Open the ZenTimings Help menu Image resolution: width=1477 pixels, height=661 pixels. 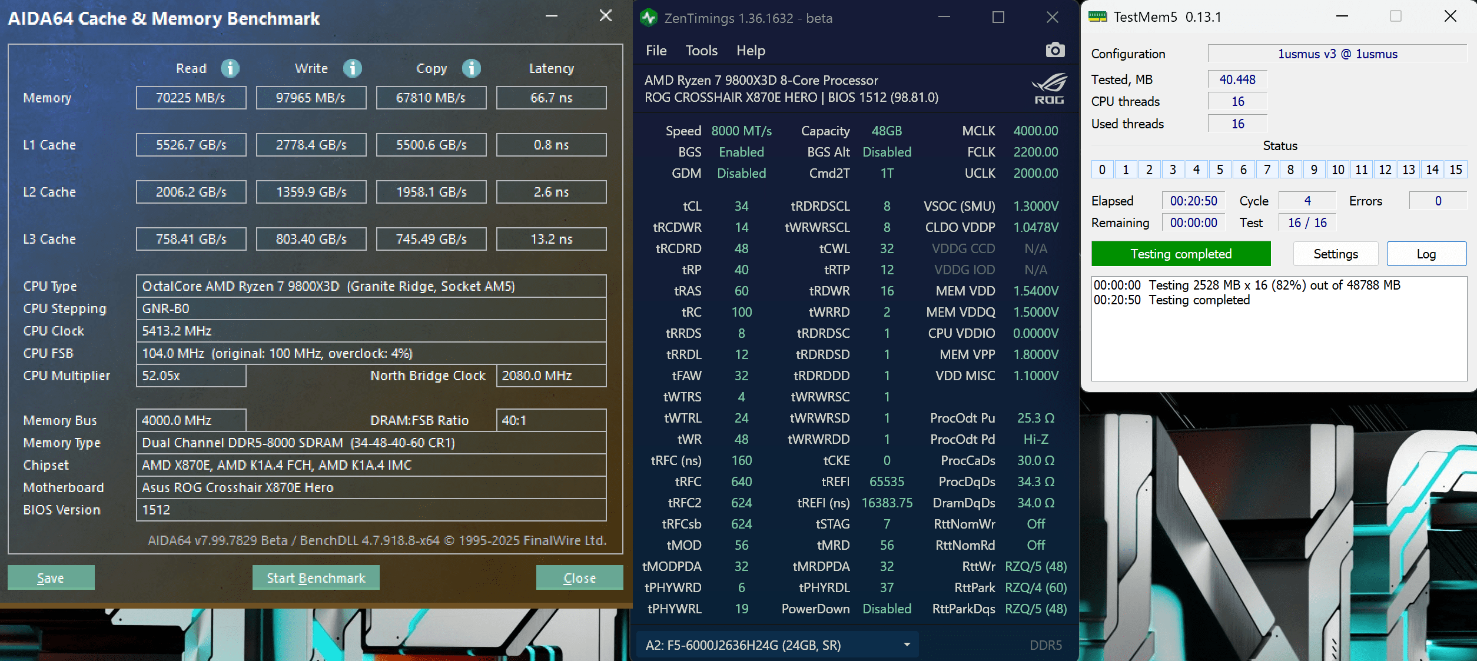[751, 51]
